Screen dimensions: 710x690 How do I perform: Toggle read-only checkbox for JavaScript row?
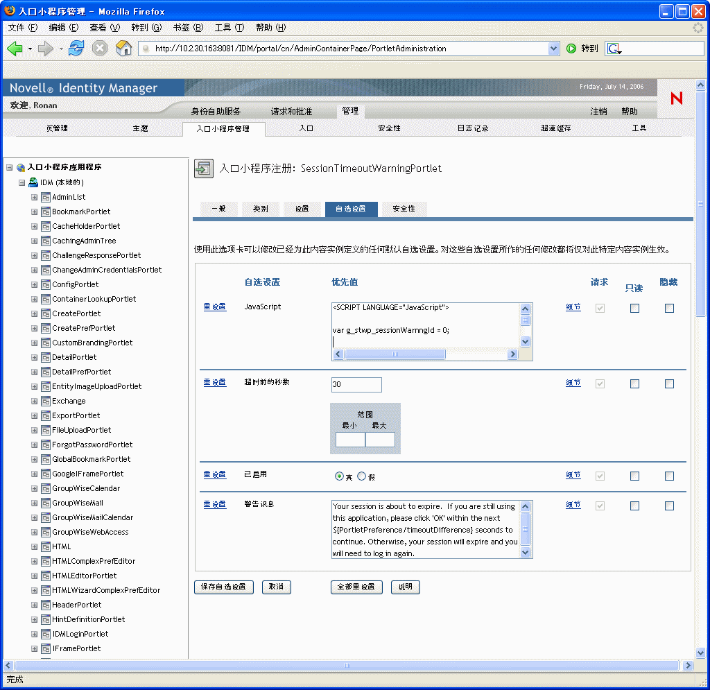(x=635, y=309)
